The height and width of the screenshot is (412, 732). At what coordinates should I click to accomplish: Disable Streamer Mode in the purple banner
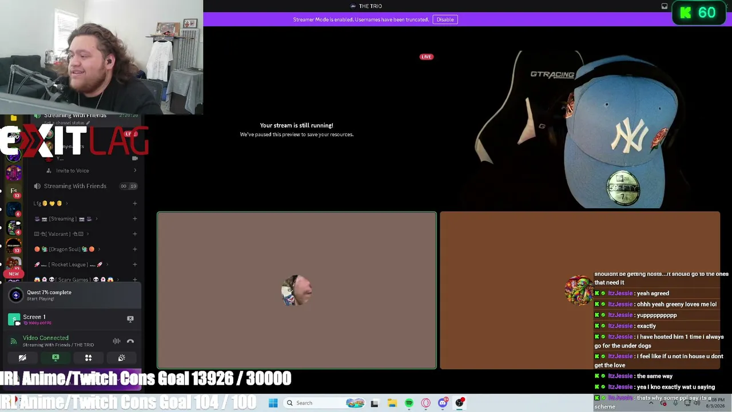pos(445,19)
